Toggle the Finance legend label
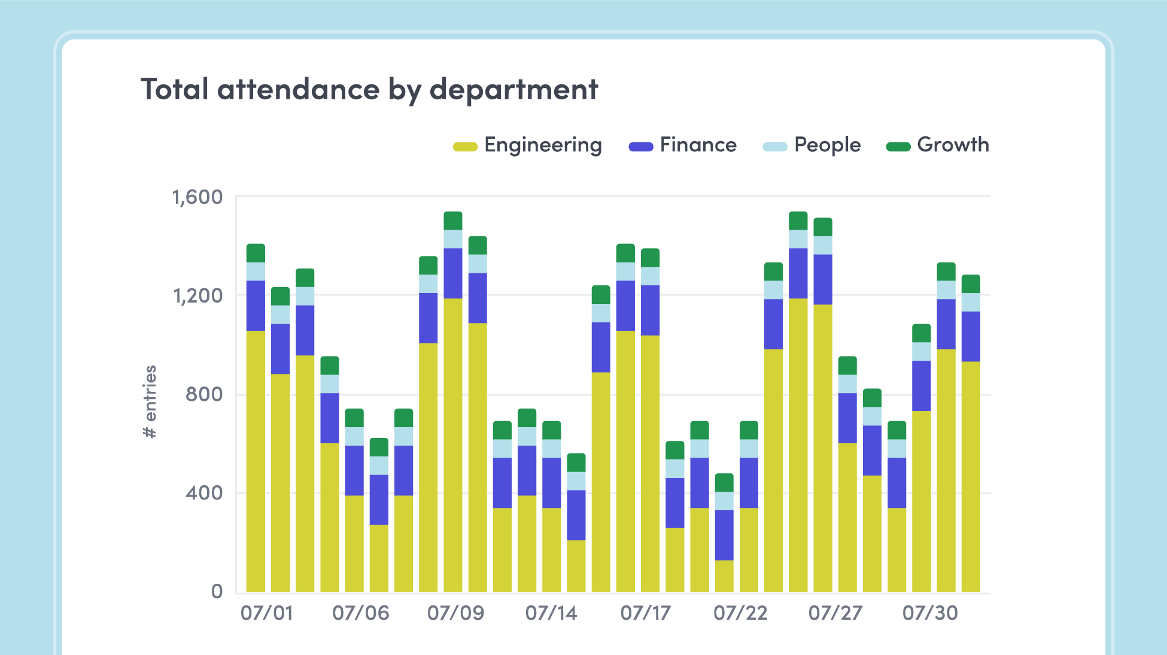 pos(698,145)
